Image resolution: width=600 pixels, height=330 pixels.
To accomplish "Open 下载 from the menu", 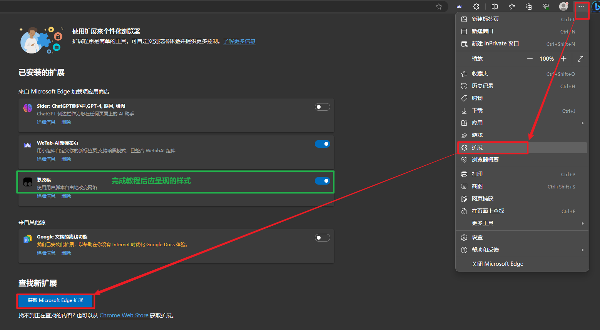I will [522, 110].
